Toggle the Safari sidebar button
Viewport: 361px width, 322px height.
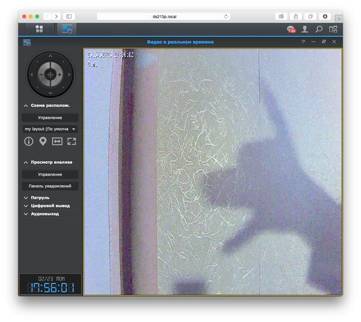click(x=69, y=17)
